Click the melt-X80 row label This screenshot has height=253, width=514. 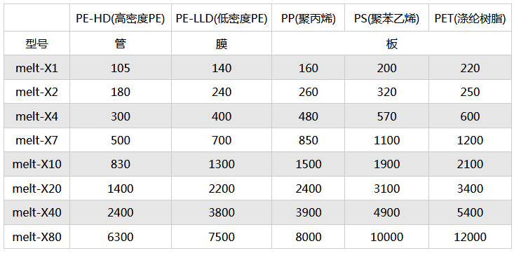(36, 237)
